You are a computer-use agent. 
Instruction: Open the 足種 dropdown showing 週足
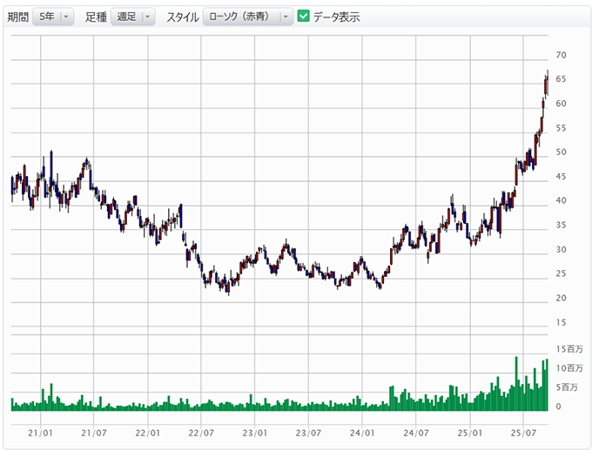pyautogui.click(x=132, y=17)
